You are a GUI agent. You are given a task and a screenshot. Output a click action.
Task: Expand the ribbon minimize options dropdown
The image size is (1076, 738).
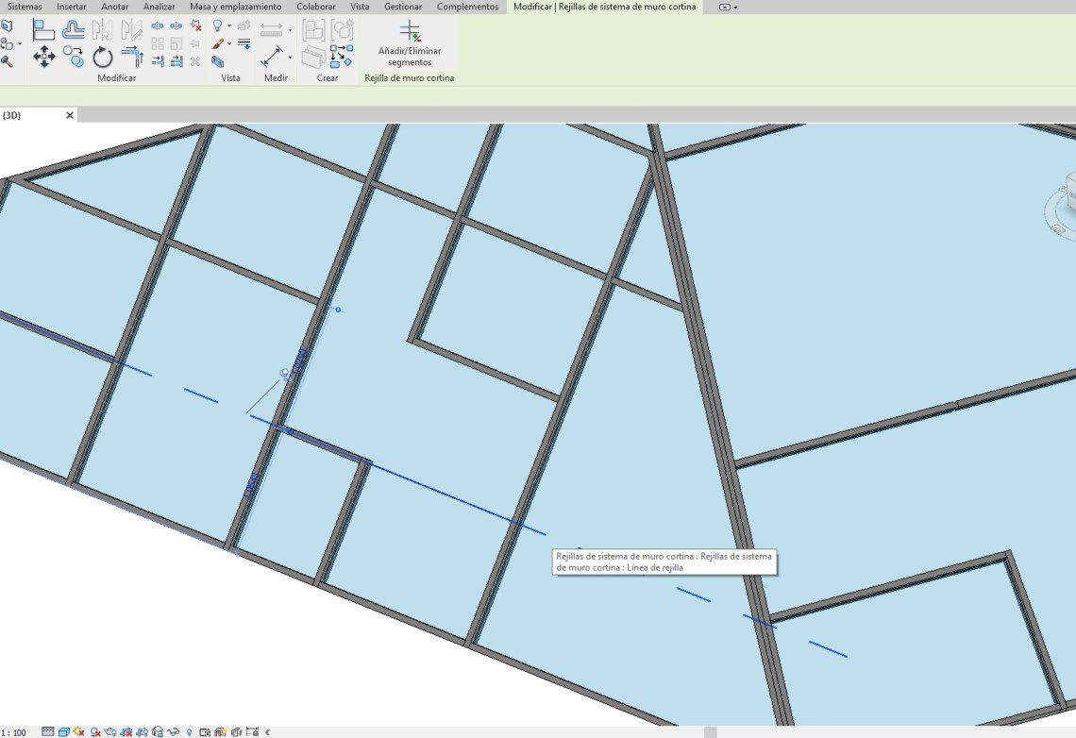735,7
